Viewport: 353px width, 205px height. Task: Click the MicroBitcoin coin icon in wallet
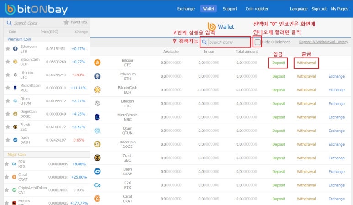tap(97, 117)
